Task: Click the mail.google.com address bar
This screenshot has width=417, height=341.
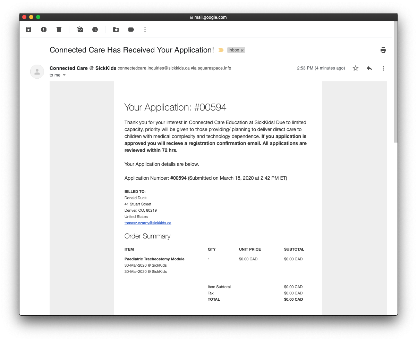Action: [209, 17]
